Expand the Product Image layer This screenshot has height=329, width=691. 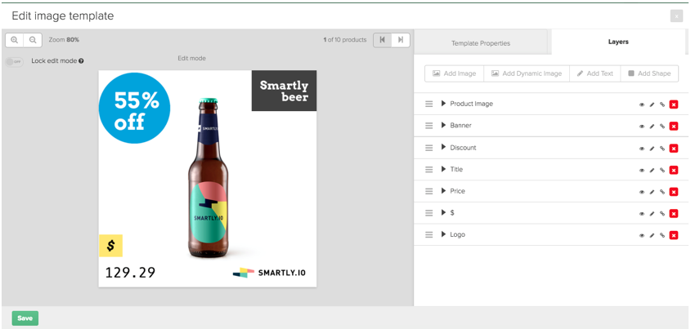(x=443, y=104)
